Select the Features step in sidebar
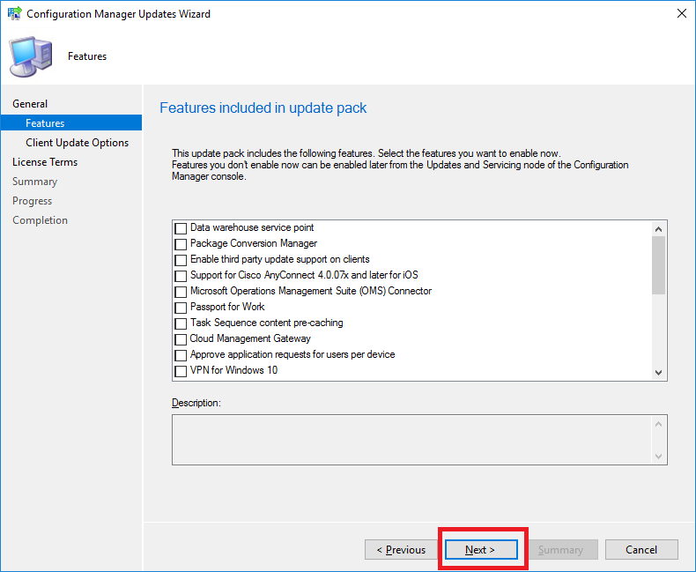The width and height of the screenshot is (696, 572). pyautogui.click(x=71, y=123)
